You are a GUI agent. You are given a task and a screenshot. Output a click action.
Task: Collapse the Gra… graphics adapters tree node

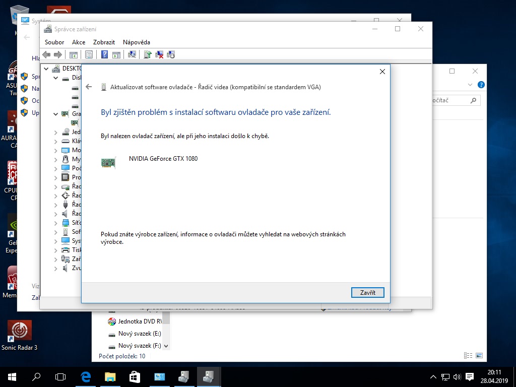[x=55, y=114]
